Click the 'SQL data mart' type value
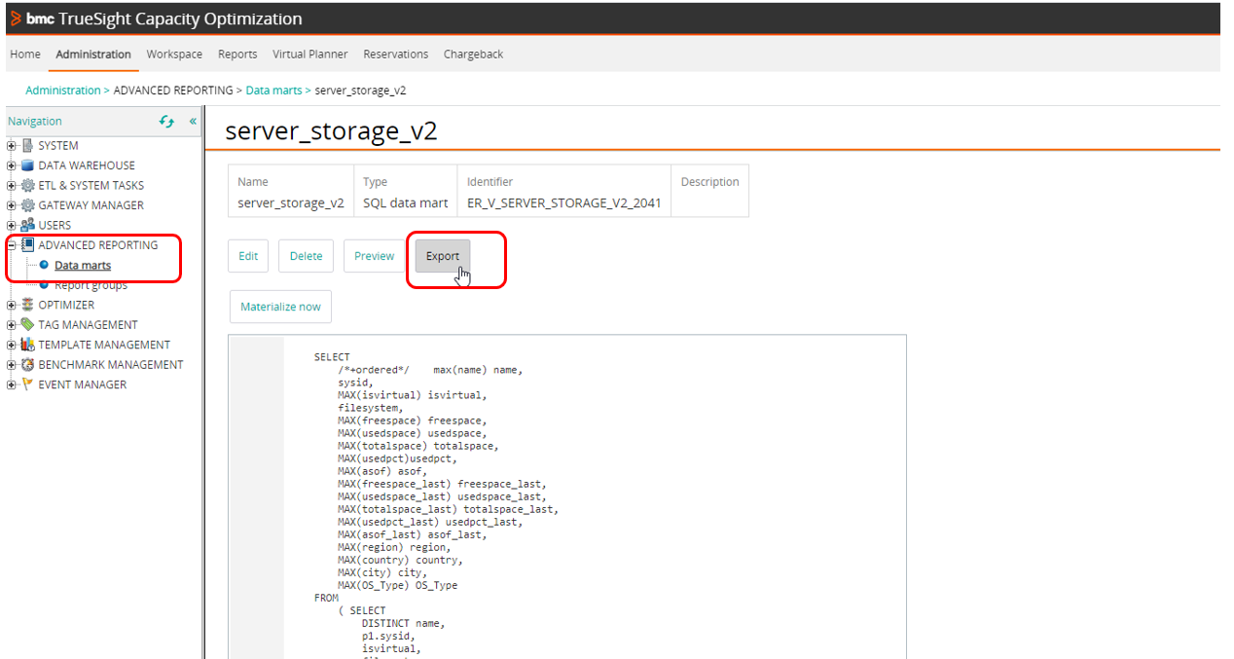The image size is (1234, 659). (406, 203)
